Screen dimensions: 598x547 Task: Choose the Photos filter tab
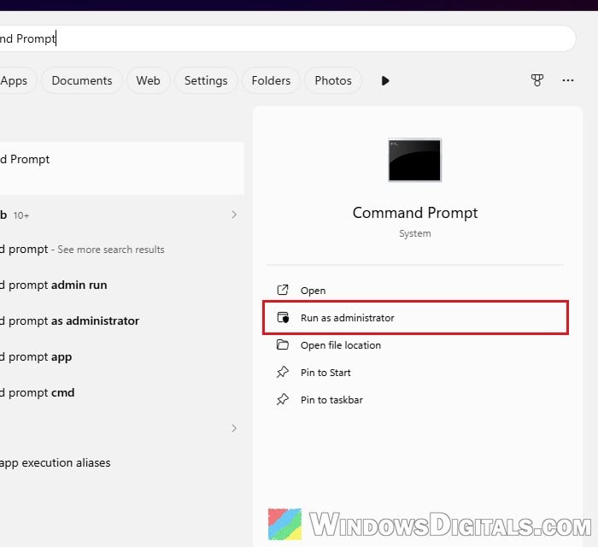333,80
